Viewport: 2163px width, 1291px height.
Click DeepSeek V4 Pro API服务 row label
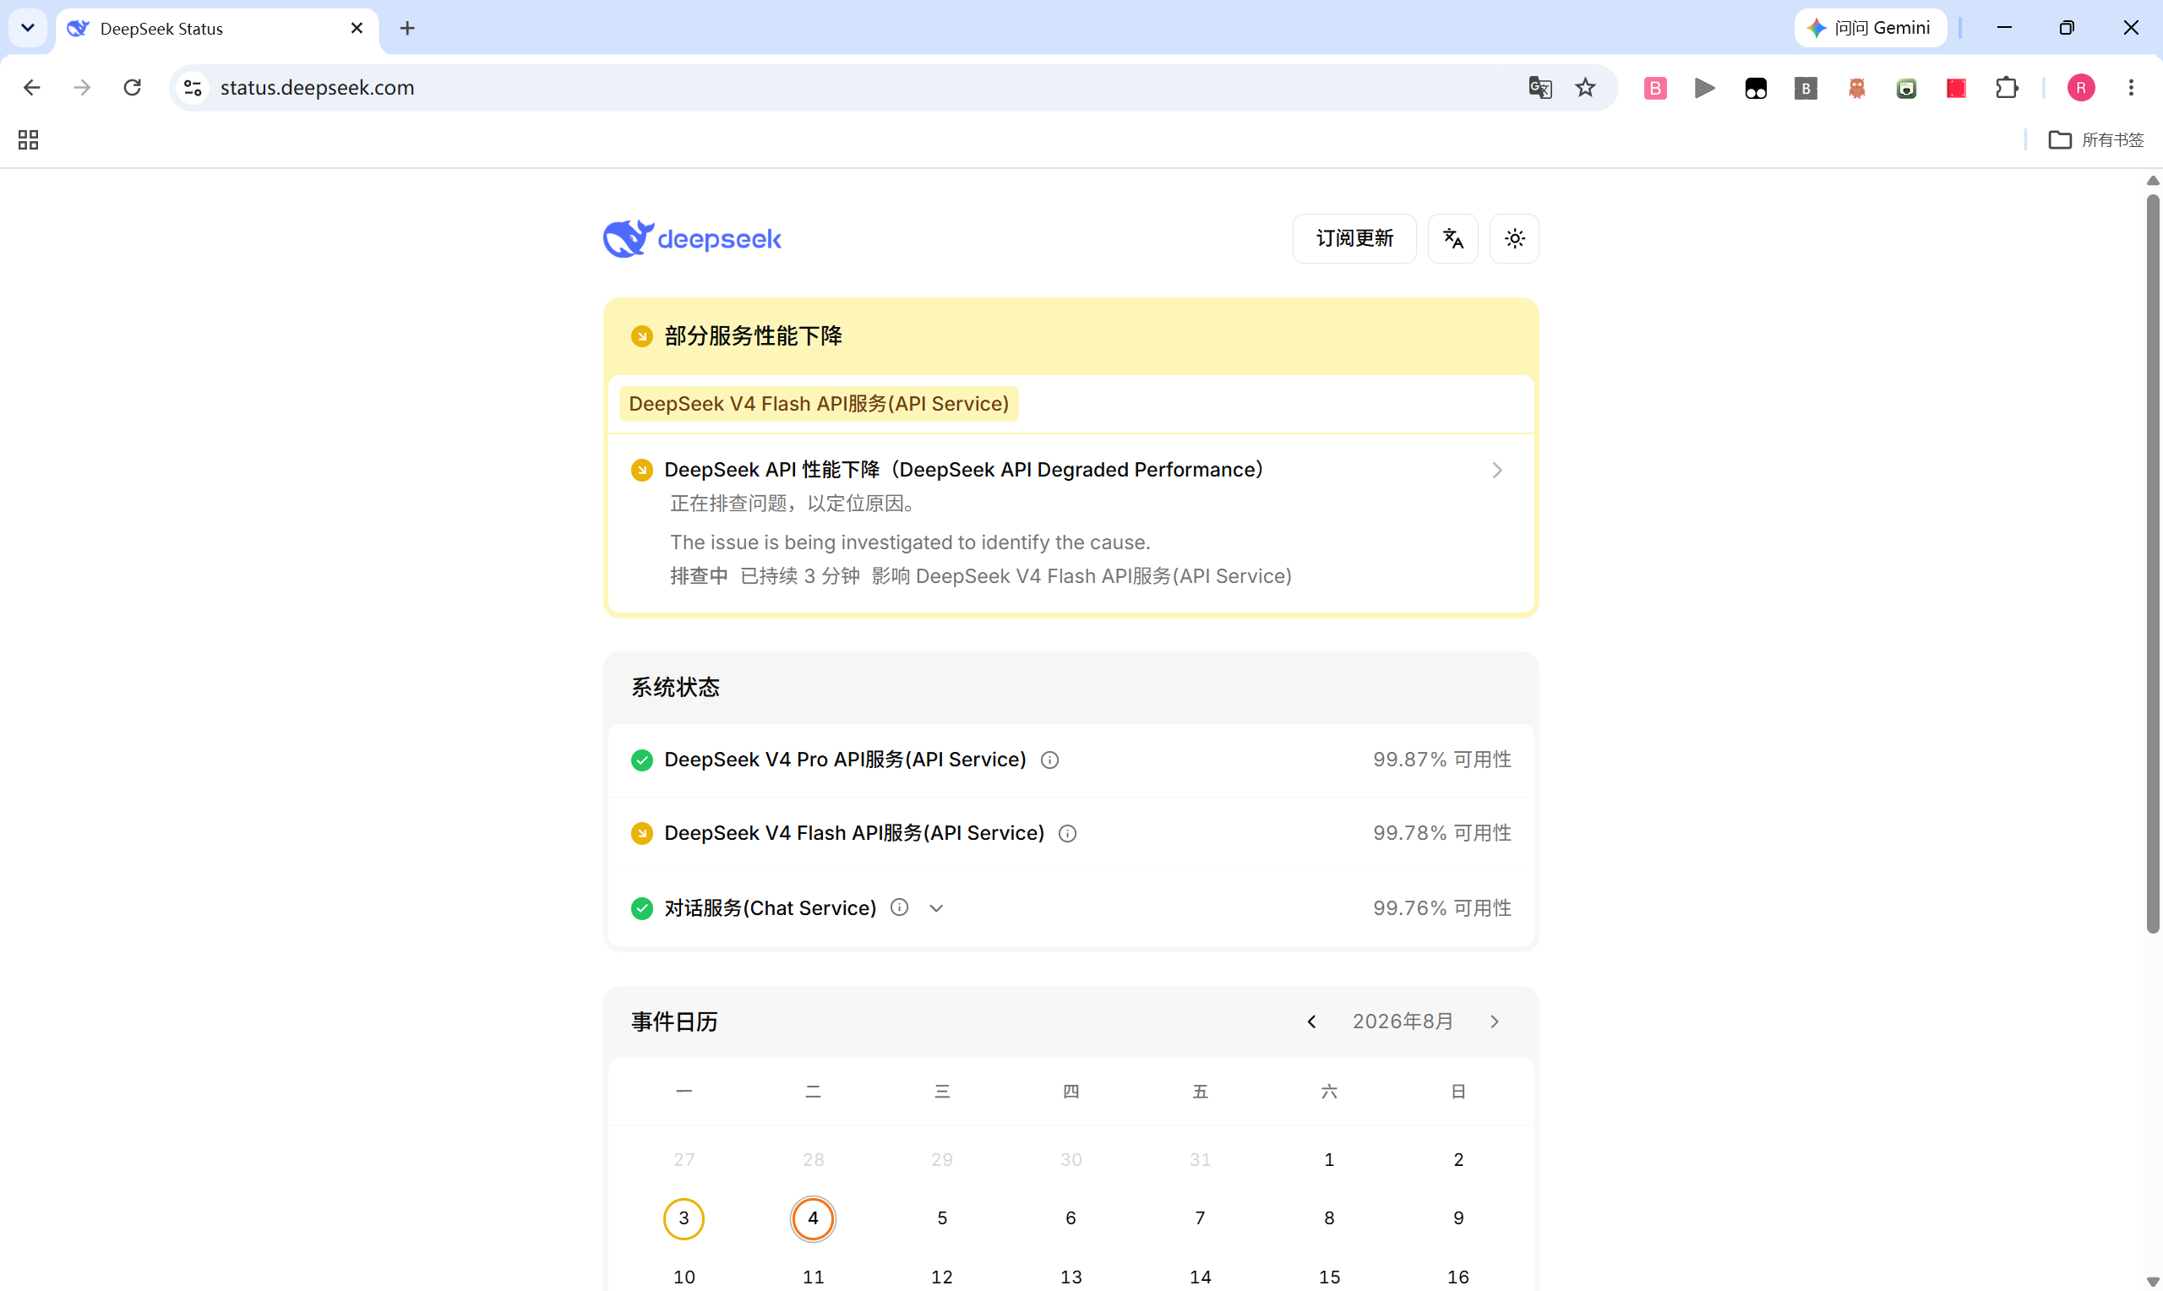point(846,760)
